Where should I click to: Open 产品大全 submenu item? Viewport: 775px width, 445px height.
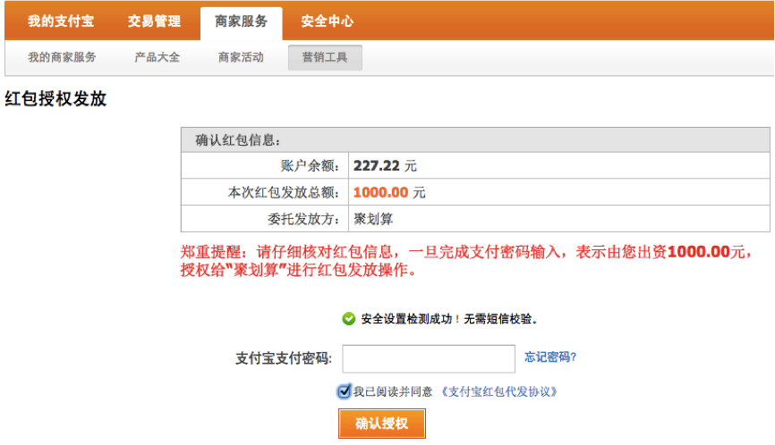158,57
